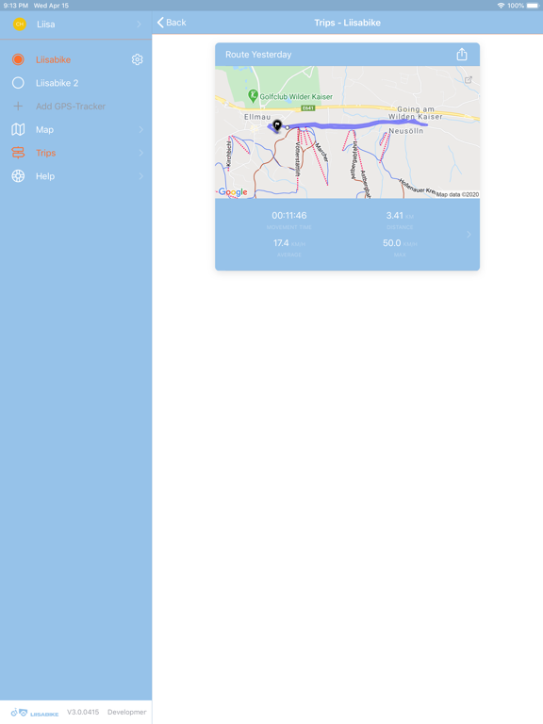Expand the Trips row chevron
The width and height of the screenshot is (543, 724).
(140, 153)
